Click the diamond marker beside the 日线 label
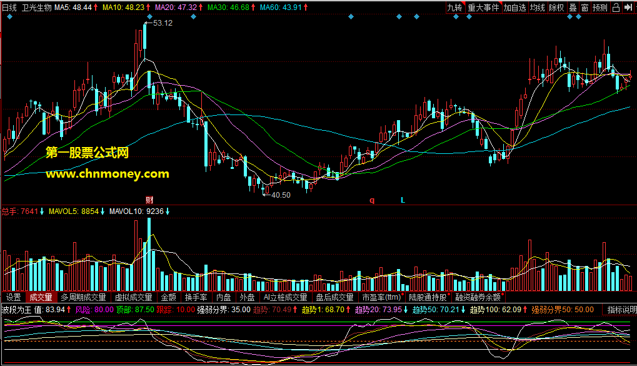The width and height of the screenshot is (637, 366). click(x=10, y=17)
